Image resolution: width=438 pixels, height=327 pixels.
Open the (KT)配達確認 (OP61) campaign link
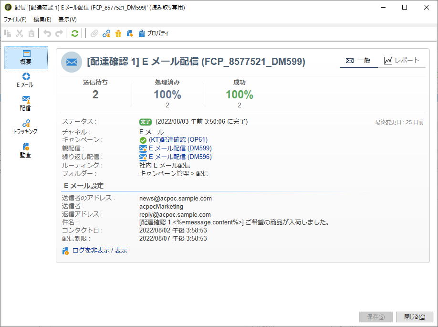(178, 140)
